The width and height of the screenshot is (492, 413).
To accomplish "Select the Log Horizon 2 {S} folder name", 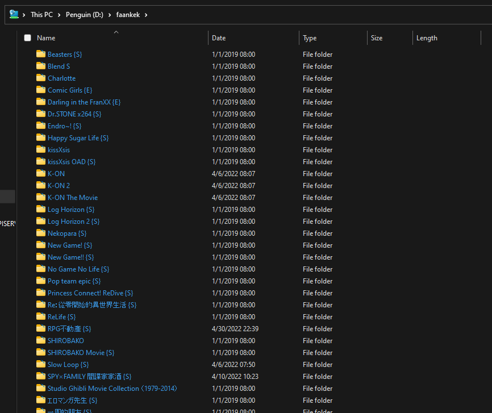I will click(73, 222).
